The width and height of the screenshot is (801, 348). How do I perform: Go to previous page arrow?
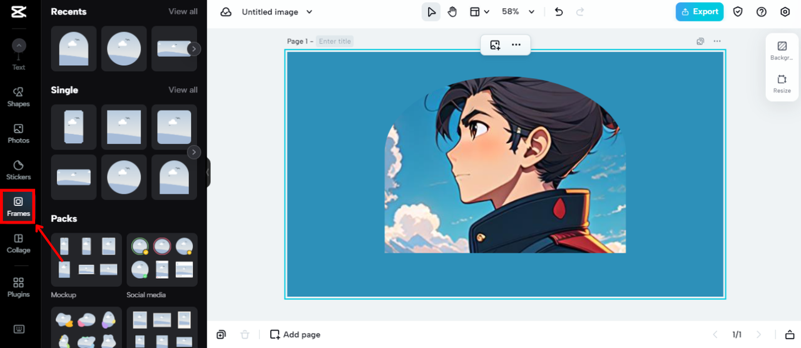click(x=715, y=335)
